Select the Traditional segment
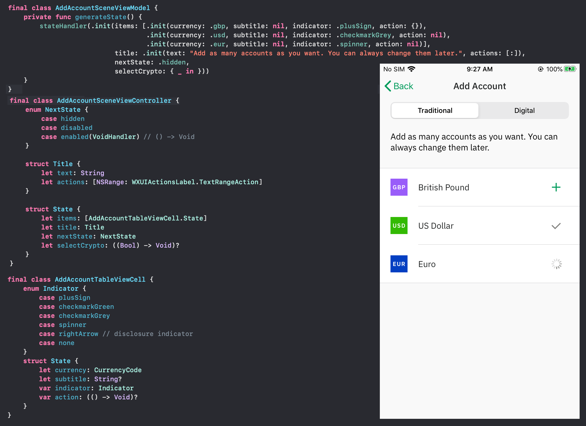Screen dimensions: 586x426 [x=435, y=110]
